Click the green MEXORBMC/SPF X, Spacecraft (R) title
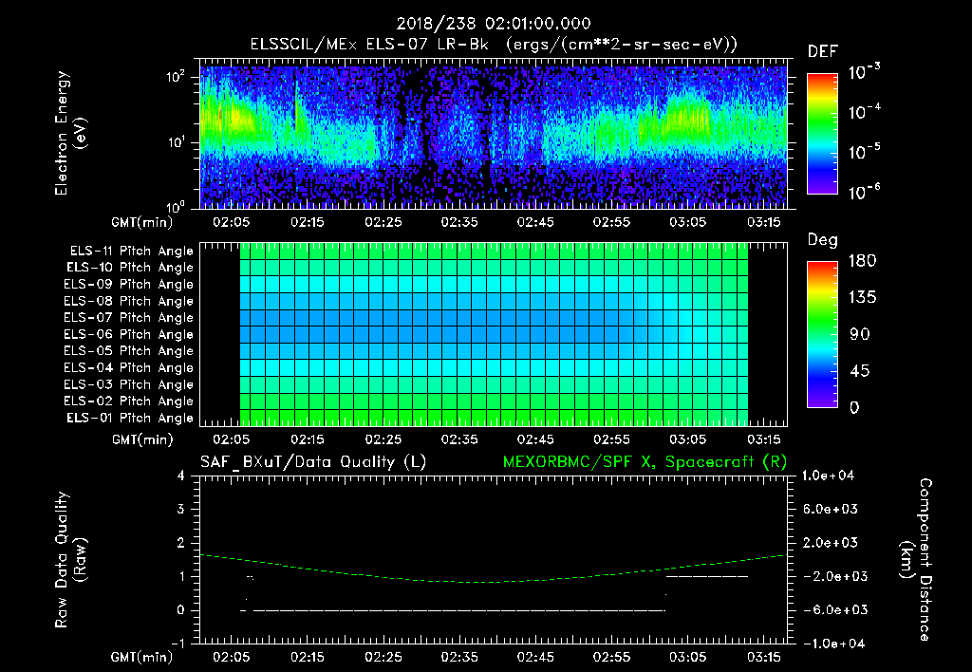 (x=645, y=462)
